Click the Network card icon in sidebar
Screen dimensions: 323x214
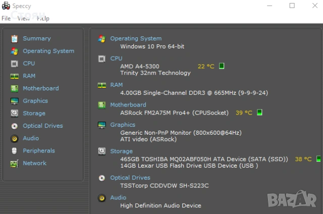[15, 164]
